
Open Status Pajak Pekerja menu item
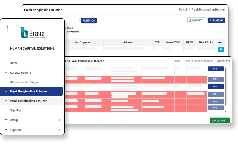(24, 82)
